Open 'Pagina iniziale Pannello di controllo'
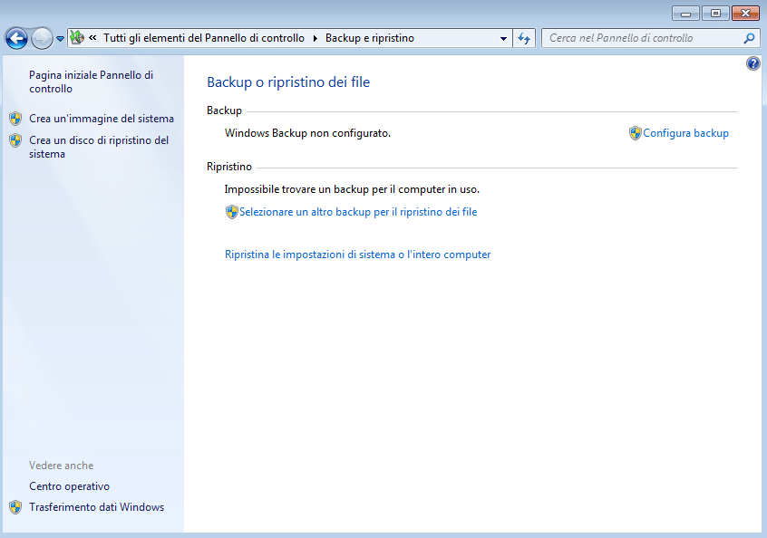767x538 pixels. [x=91, y=82]
